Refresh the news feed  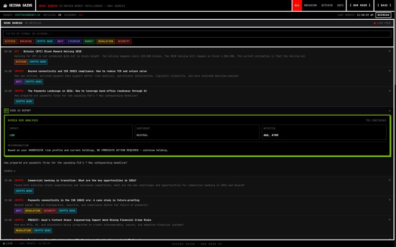coord(383,15)
